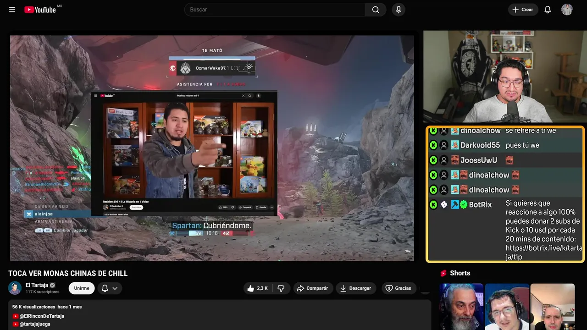Open El Tartaja channel avatar

point(15,288)
